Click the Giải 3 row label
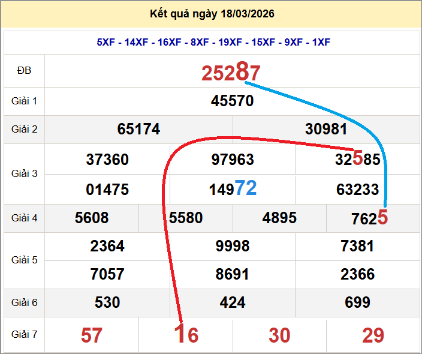 pos(24,173)
